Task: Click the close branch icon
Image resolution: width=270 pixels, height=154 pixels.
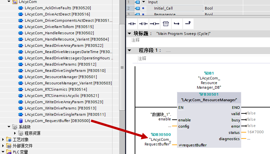Action: (x=188, y=24)
